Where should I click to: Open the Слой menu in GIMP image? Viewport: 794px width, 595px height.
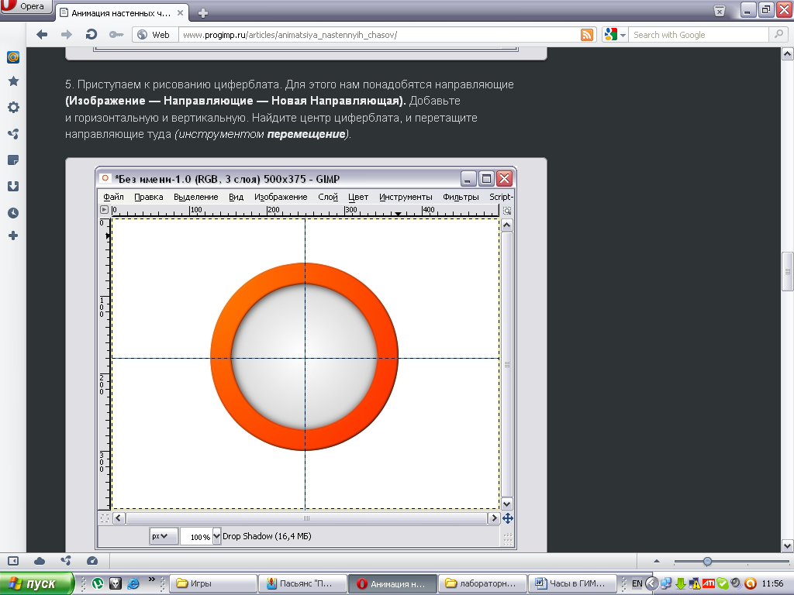pos(328,197)
